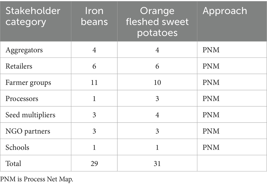Screen dimensions: 267x185
Task: Select the Iron beans column header
Action: 94,16
